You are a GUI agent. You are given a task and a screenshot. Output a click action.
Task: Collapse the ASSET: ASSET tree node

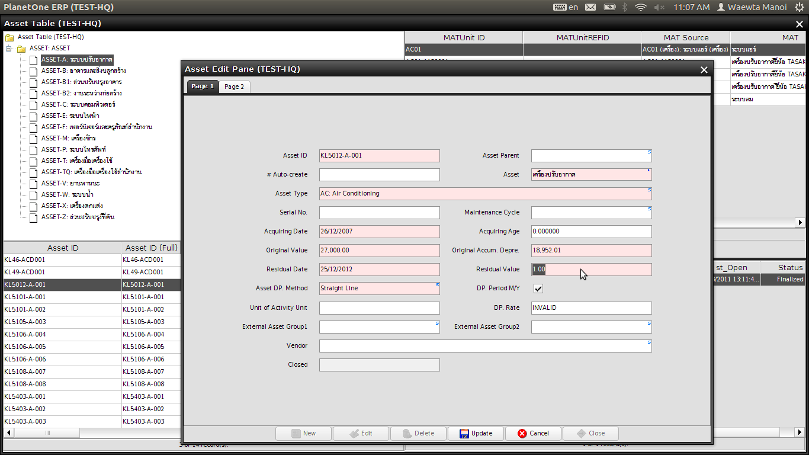point(9,49)
